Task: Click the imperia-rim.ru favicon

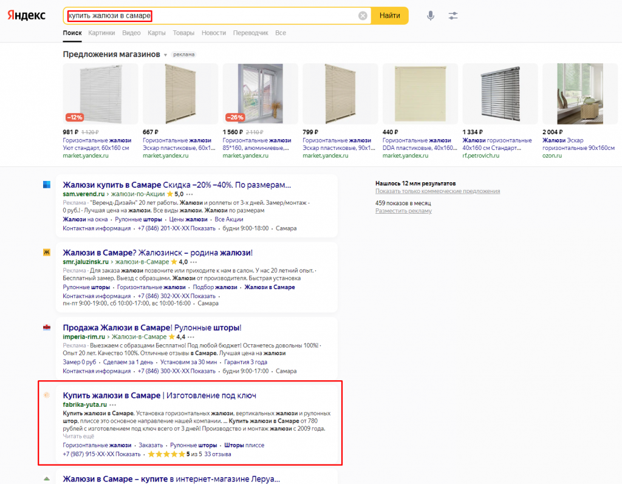Action: [47, 327]
